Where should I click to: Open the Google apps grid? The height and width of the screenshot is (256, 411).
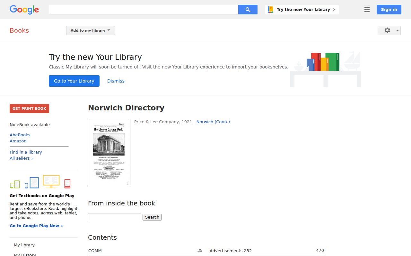(367, 10)
